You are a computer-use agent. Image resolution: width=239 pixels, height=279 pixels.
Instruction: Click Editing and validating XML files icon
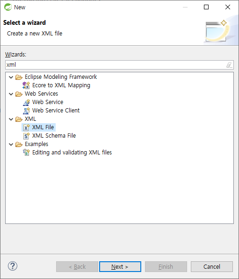click(x=26, y=153)
